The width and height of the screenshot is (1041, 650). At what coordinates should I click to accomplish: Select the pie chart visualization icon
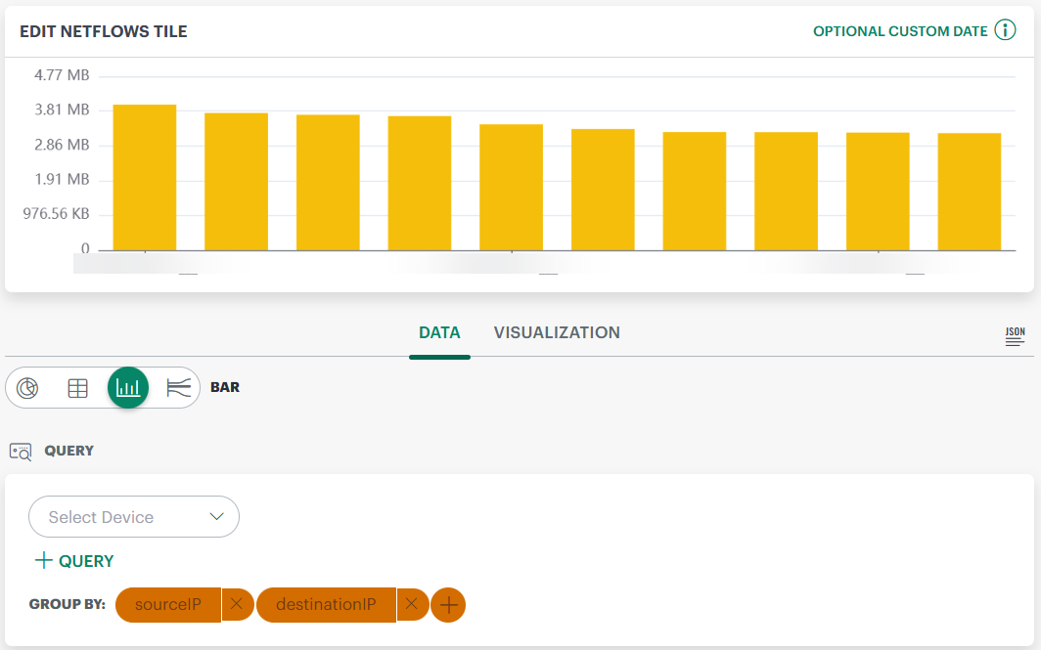28,388
